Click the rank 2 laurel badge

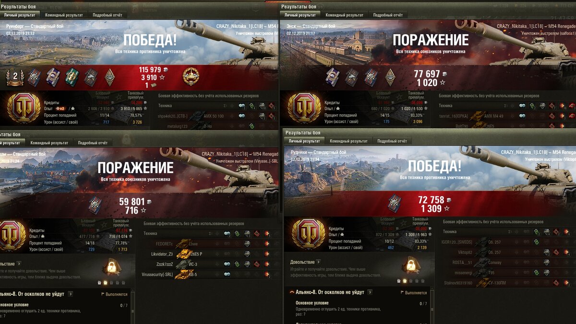point(14,77)
